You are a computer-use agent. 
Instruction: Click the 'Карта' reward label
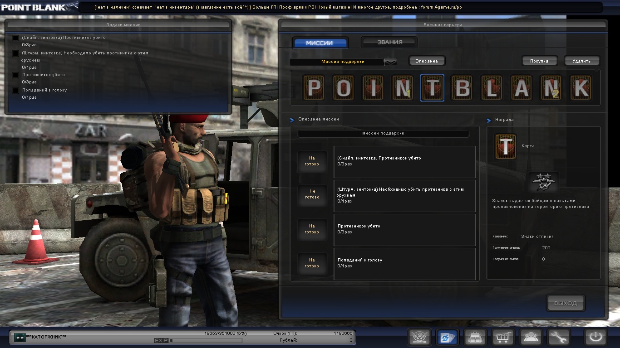click(528, 146)
